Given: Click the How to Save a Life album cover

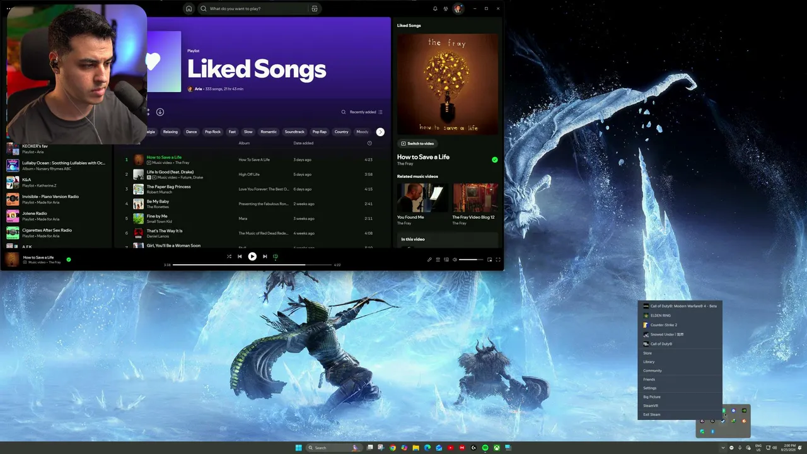Looking at the screenshot, I should 448,83.
